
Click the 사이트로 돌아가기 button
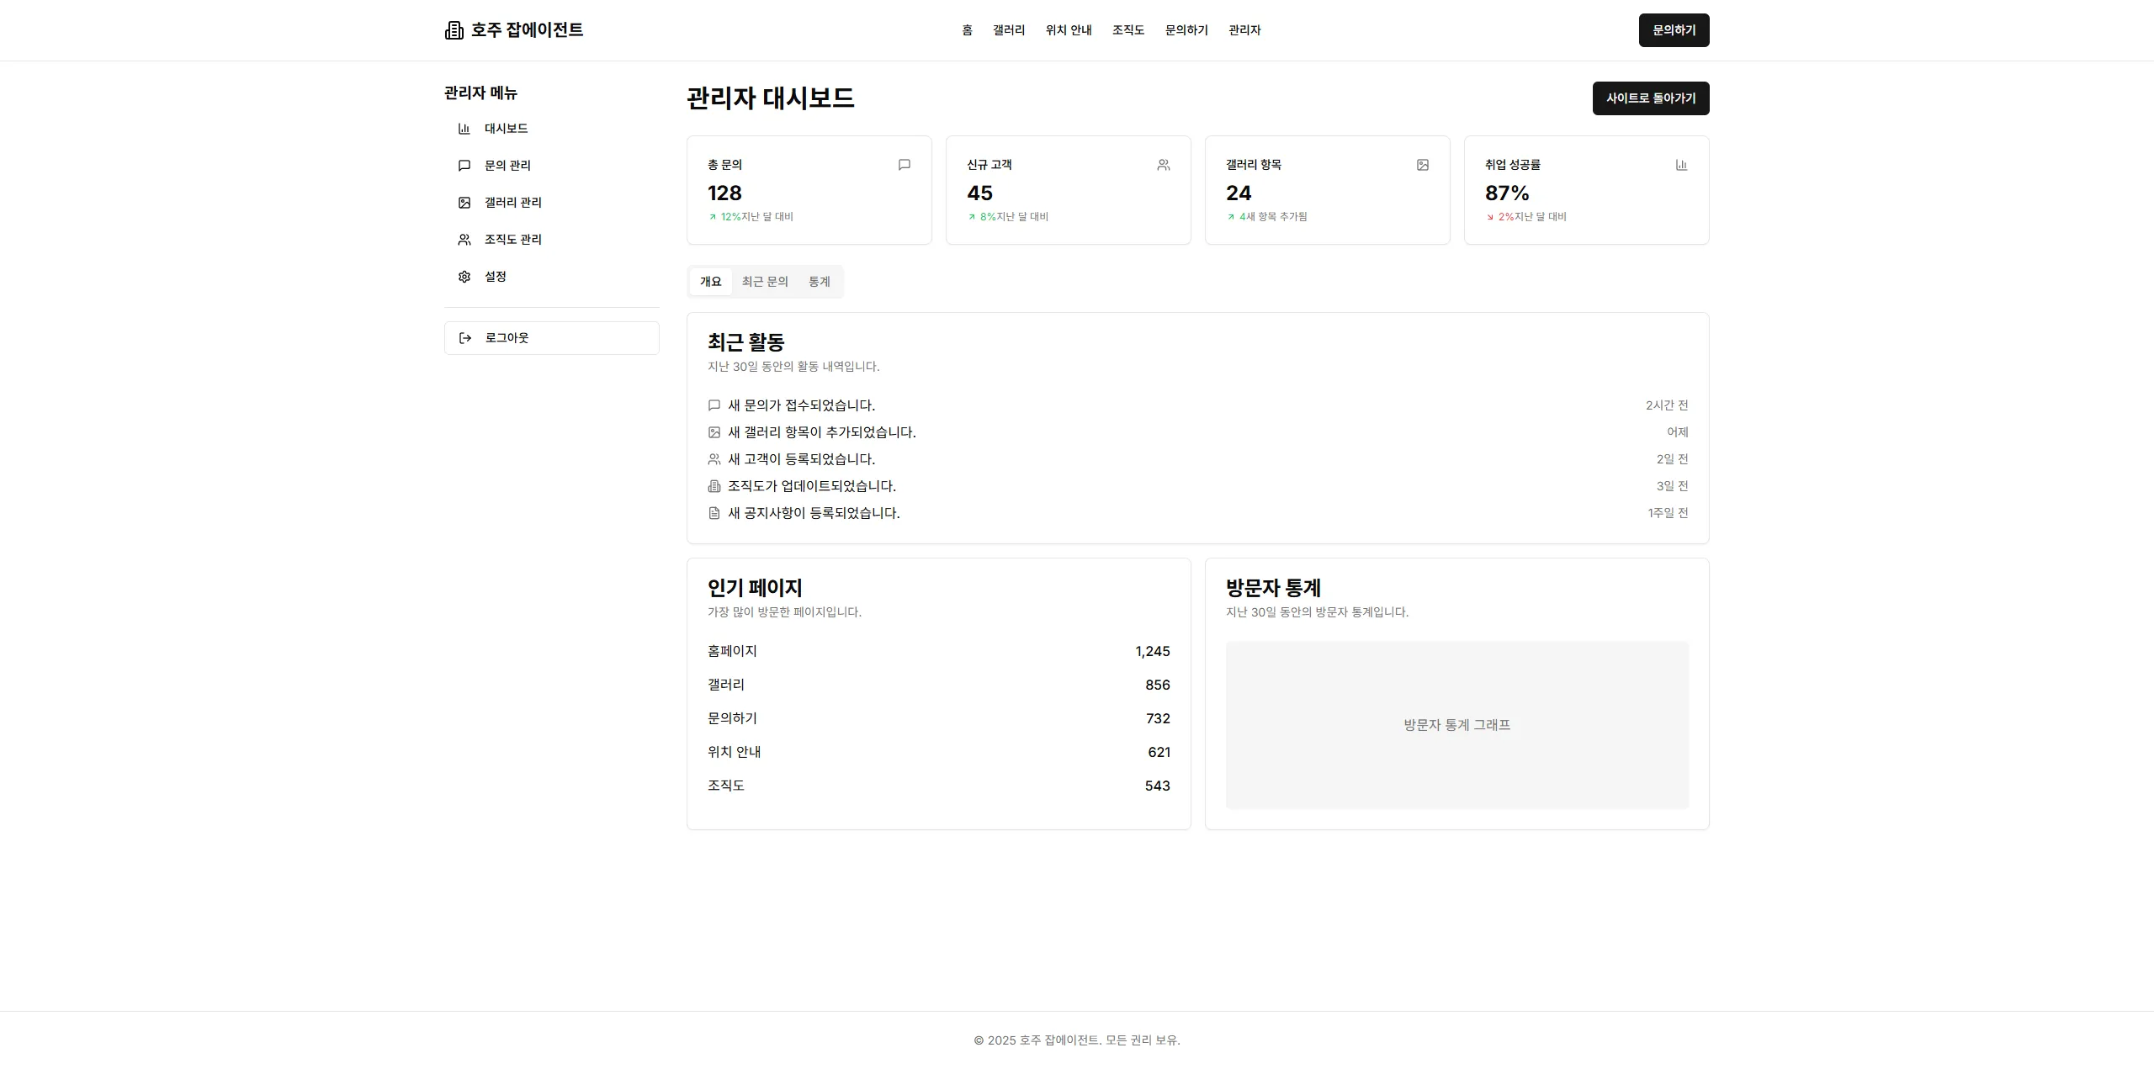click(x=1651, y=98)
